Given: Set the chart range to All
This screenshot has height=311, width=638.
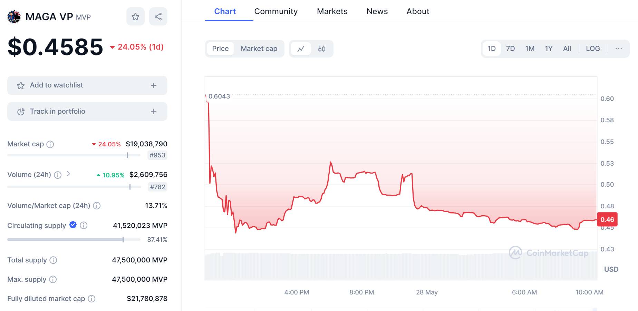Looking at the screenshot, I should coord(567,49).
